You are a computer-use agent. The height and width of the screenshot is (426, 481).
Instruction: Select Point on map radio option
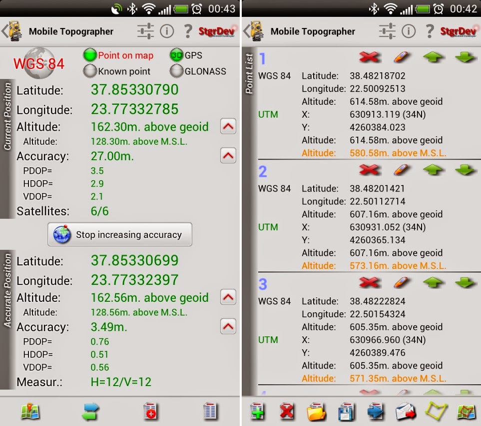(x=118, y=55)
